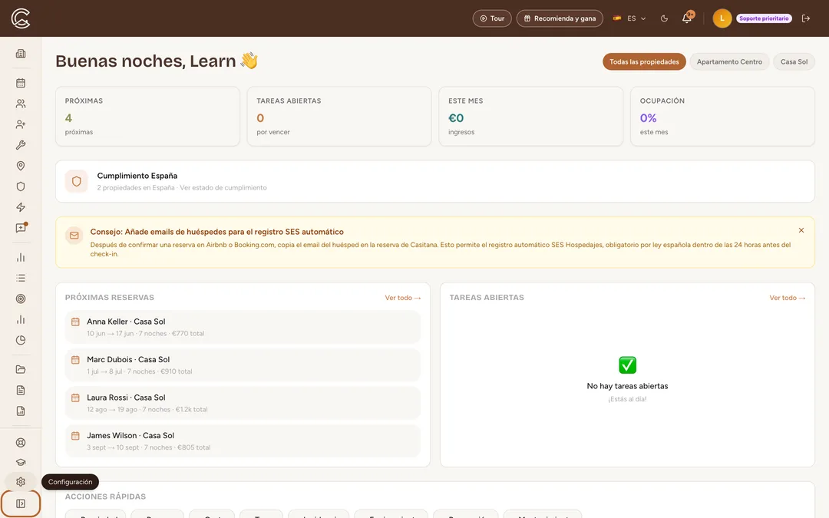Click the logout icon in the header
Screen dimensions: 829x518
806,18
